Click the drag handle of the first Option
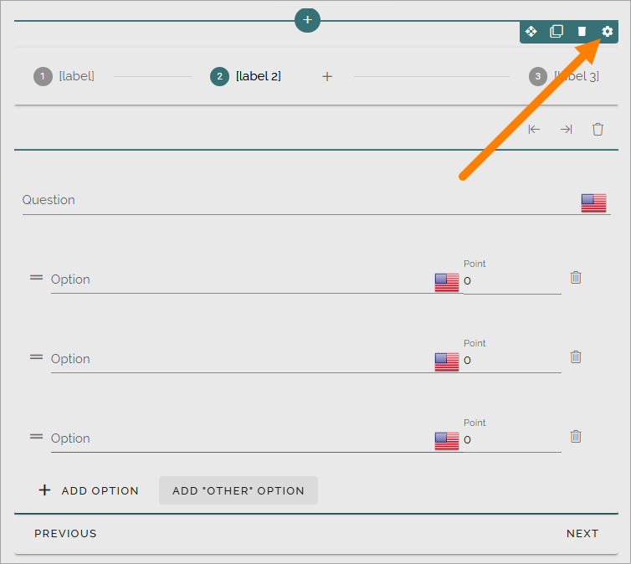631x564 pixels. [x=36, y=278]
